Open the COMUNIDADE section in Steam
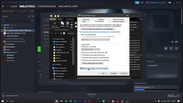The height and width of the screenshot is (103, 183). coord(47,6)
